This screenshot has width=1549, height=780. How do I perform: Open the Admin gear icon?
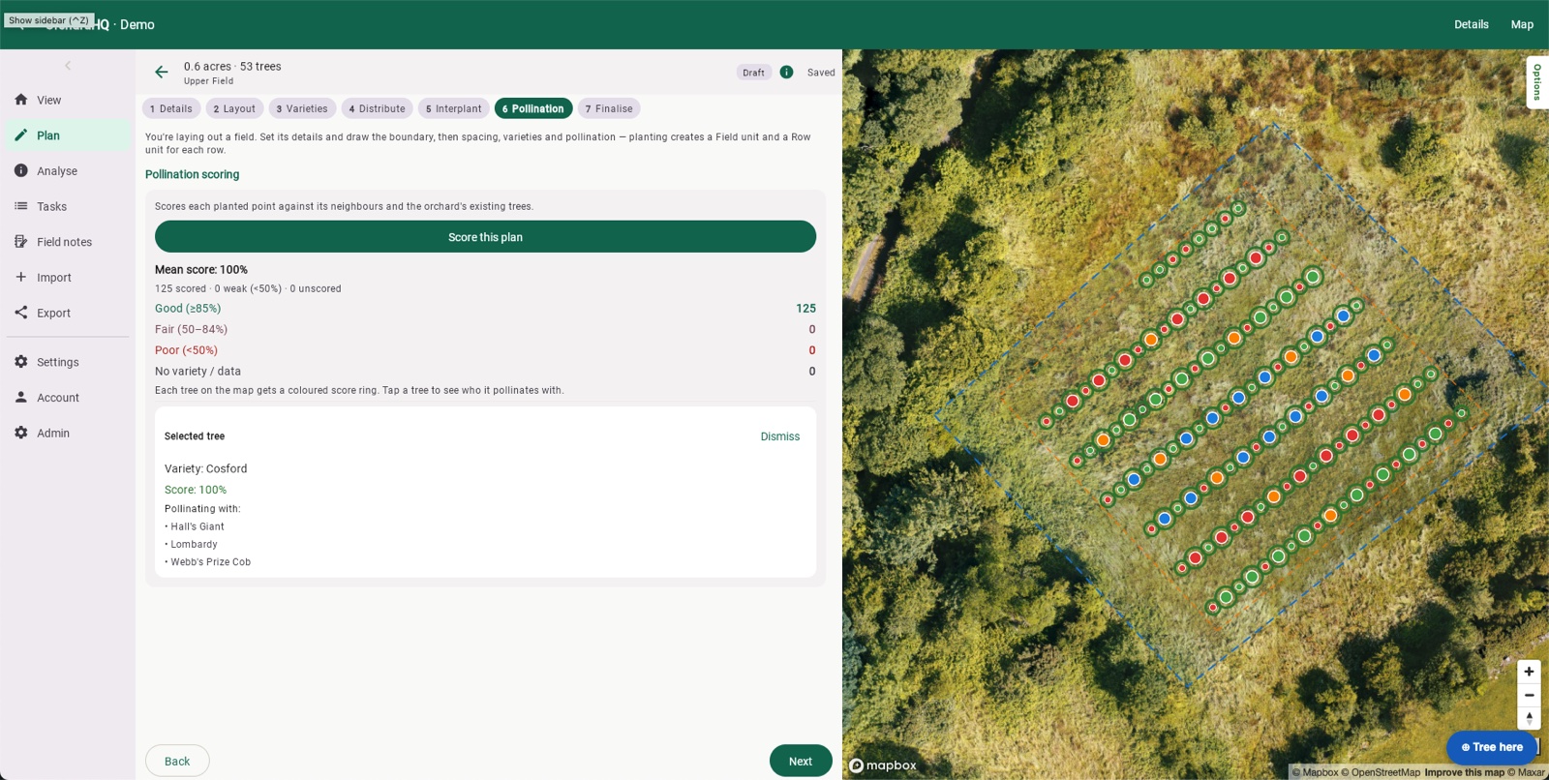(x=21, y=433)
